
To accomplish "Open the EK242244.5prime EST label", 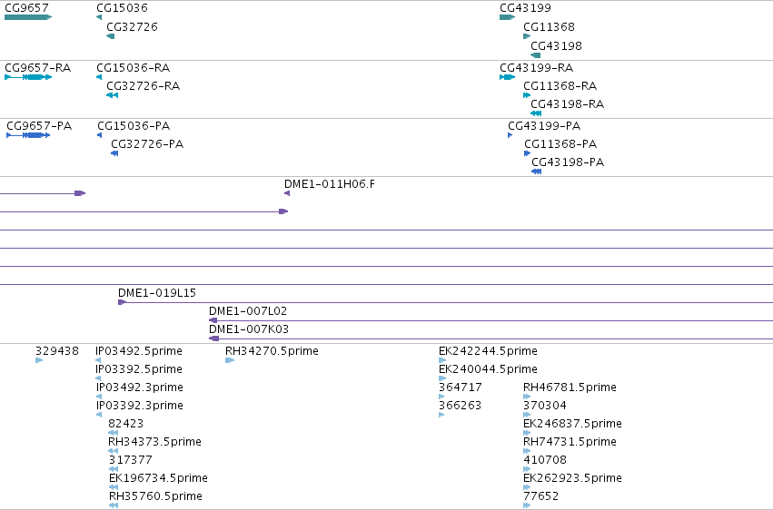I will click(488, 351).
